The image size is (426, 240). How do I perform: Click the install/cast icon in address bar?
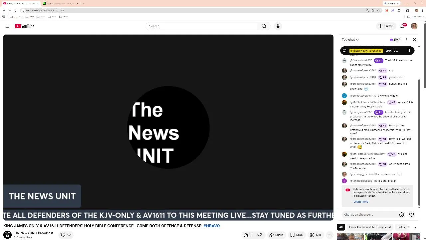(373, 10)
